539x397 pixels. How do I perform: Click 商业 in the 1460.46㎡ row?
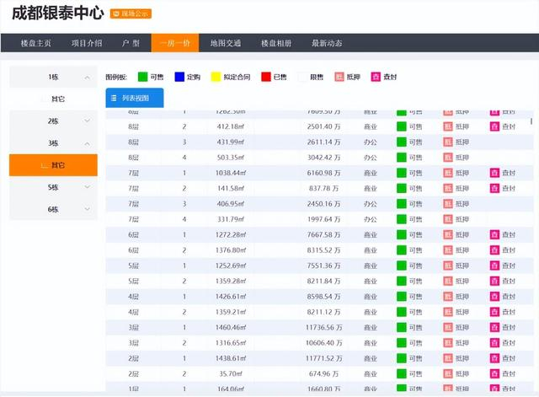(371, 327)
